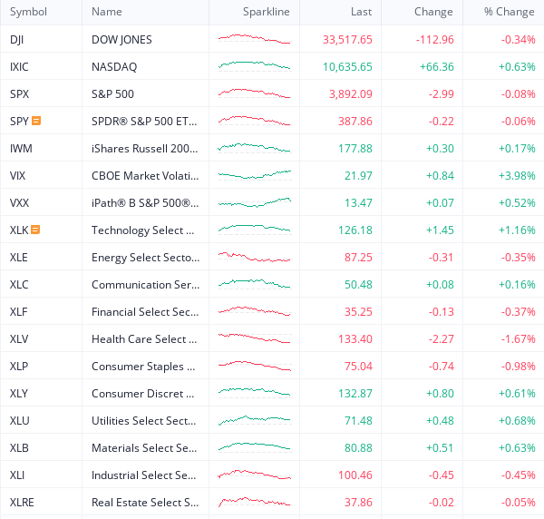Screen dimensions: 544x519
Task: Select the XLC symbol
Action: 19,284
